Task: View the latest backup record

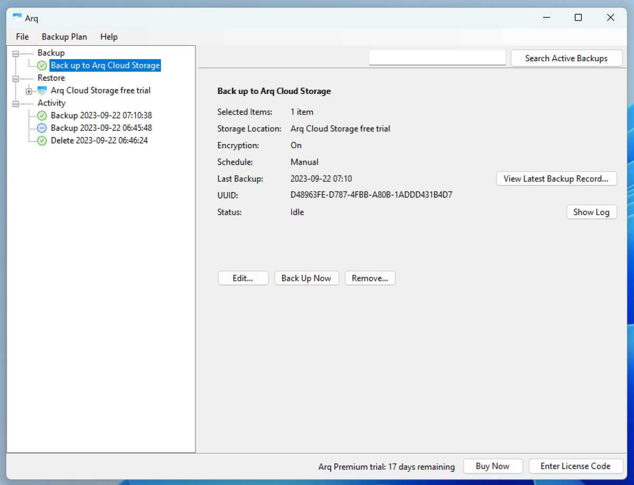Action: point(556,178)
